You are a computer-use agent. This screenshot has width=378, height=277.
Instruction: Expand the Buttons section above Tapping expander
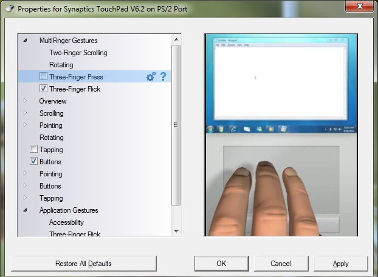[x=25, y=185]
